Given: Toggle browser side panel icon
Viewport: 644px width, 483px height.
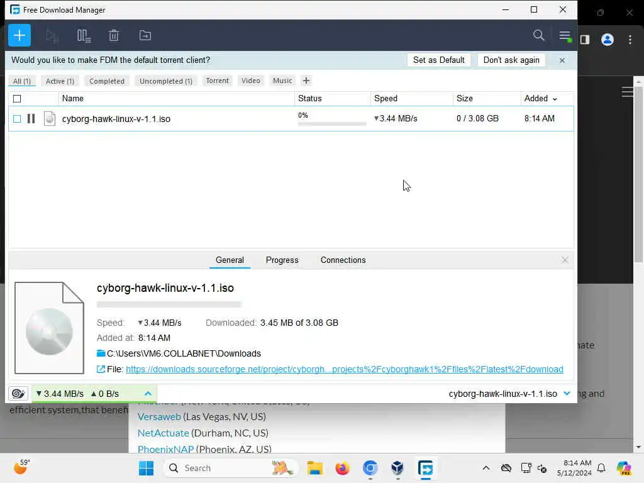Looking at the screenshot, I should click(x=585, y=40).
